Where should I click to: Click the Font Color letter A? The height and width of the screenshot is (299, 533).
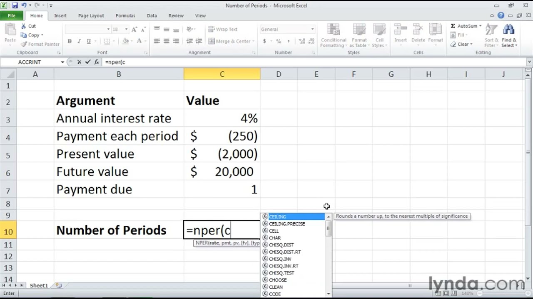pyautogui.click(x=139, y=41)
